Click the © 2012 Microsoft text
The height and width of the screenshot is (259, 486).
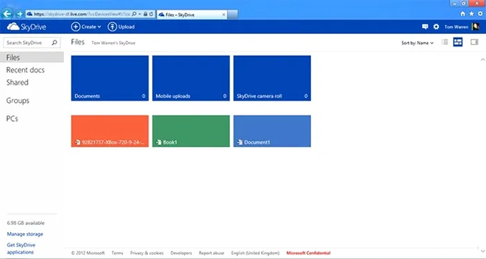pos(87,253)
